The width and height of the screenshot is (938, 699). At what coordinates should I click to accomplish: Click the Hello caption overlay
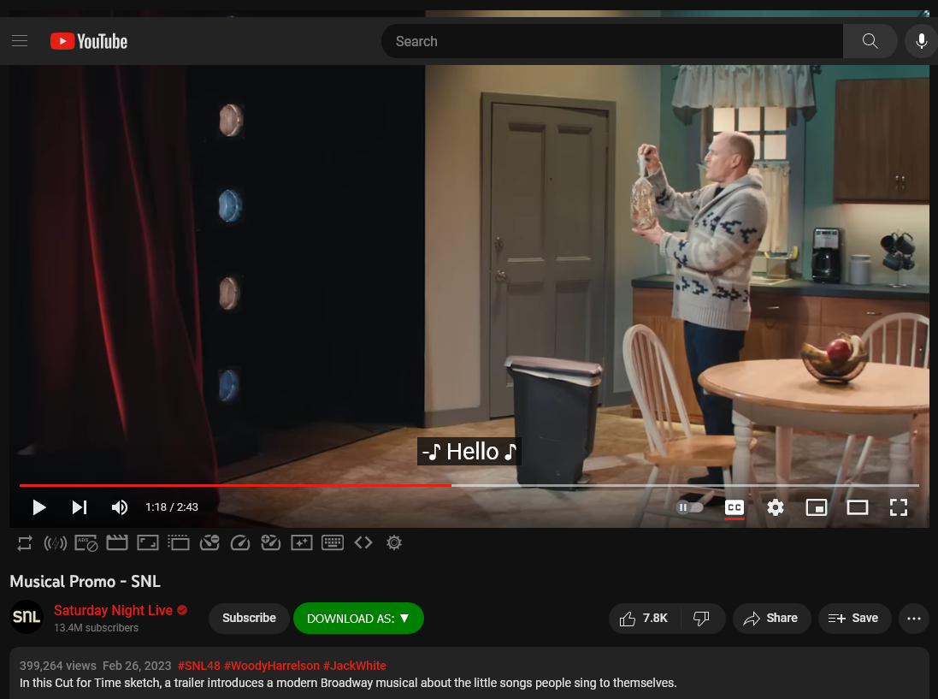pos(469,451)
